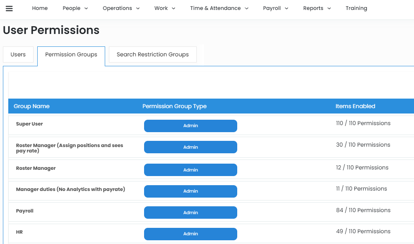Open the Work dropdown menu
Screen dimensions: 414x244
coord(165,8)
